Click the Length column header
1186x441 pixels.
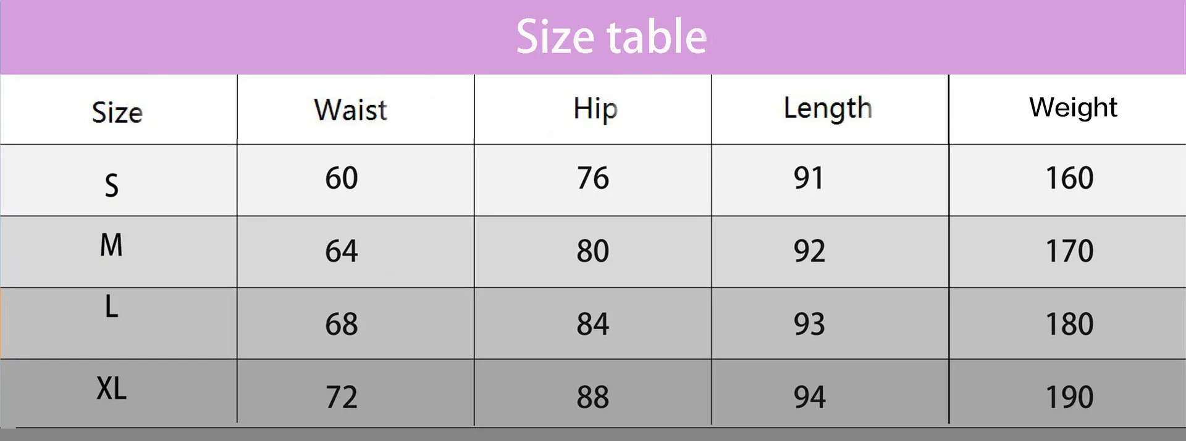[x=828, y=109]
